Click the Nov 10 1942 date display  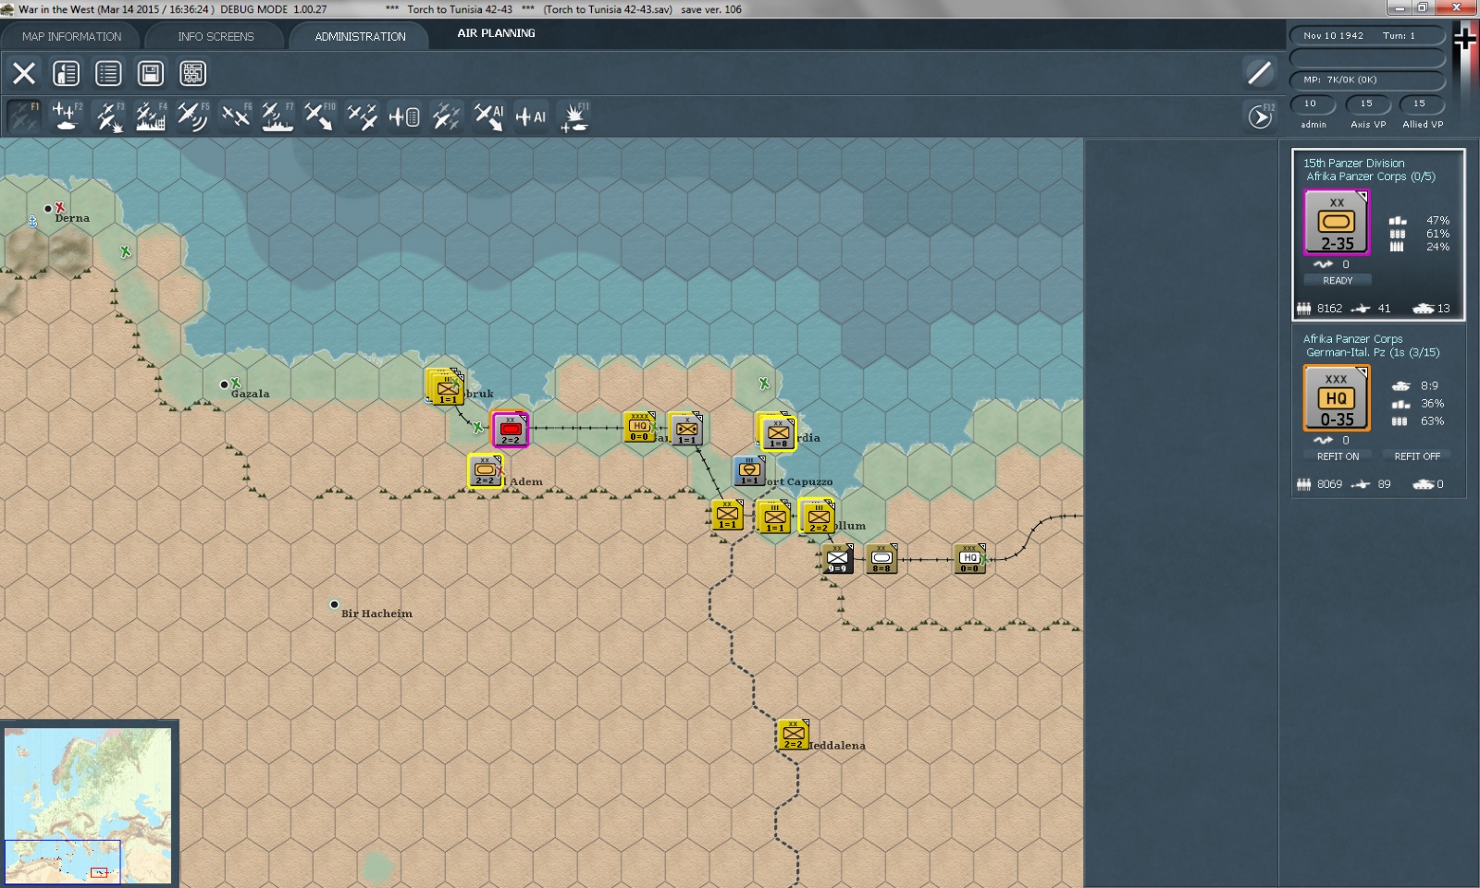tap(1333, 36)
